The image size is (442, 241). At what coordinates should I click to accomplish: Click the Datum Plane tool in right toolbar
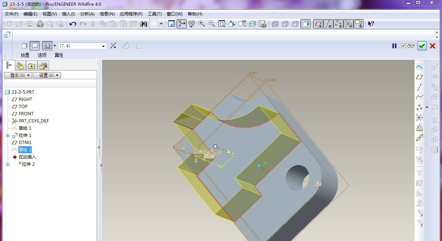pyautogui.click(x=419, y=77)
